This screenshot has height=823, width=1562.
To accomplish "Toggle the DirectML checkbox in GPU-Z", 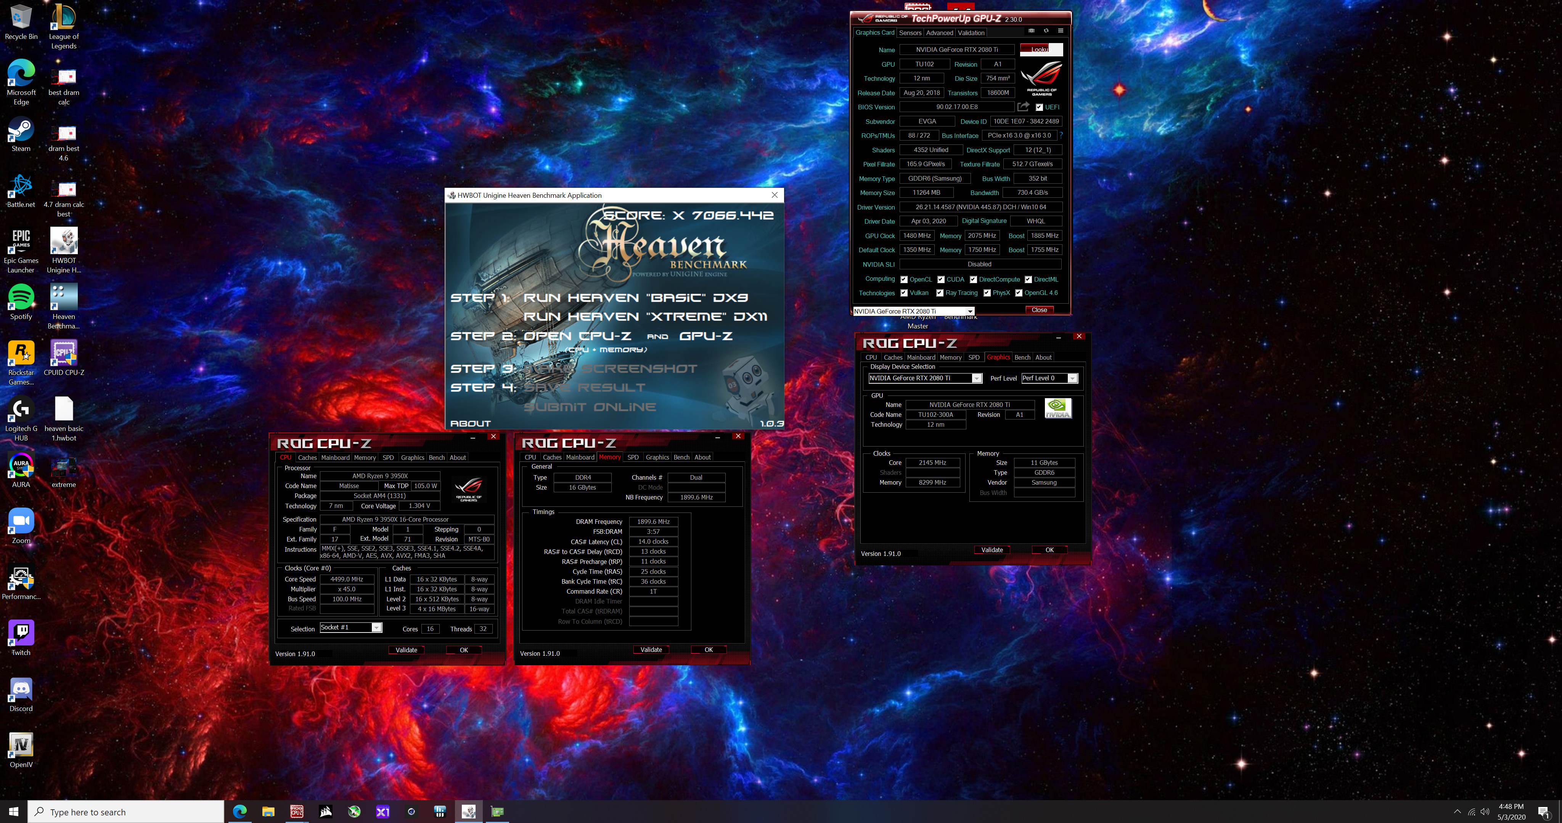I will (1028, 279).
